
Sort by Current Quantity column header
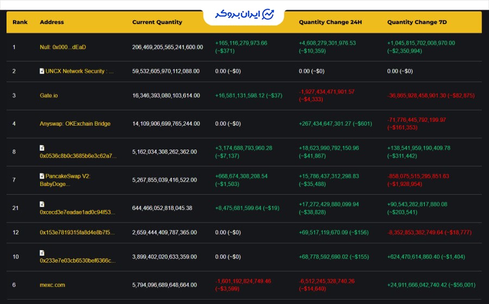157,22
